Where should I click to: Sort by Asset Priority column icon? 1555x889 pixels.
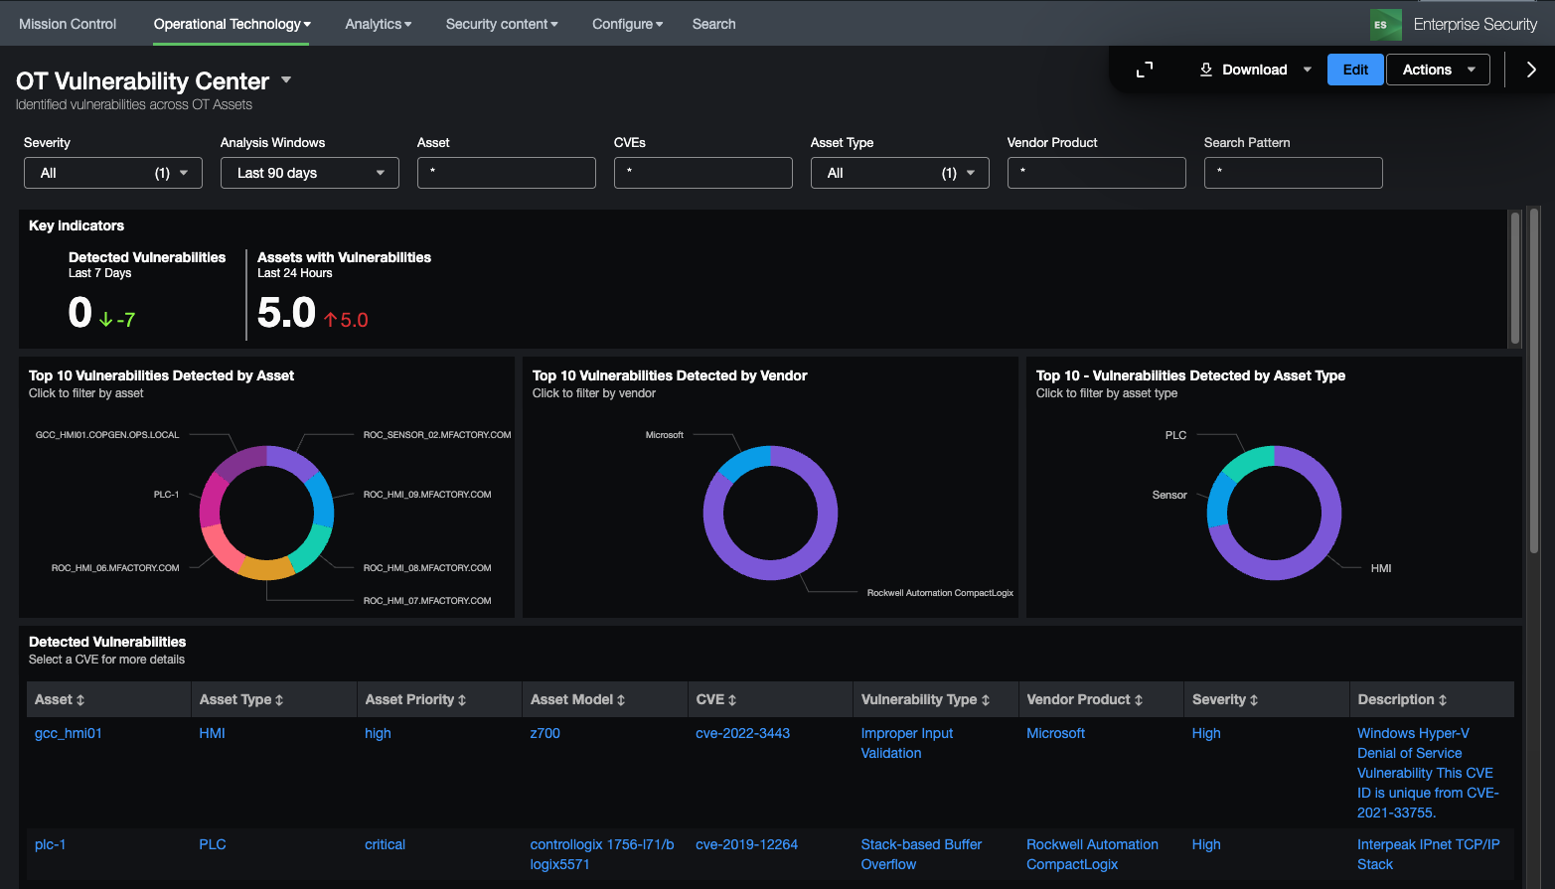click(462, 700)
